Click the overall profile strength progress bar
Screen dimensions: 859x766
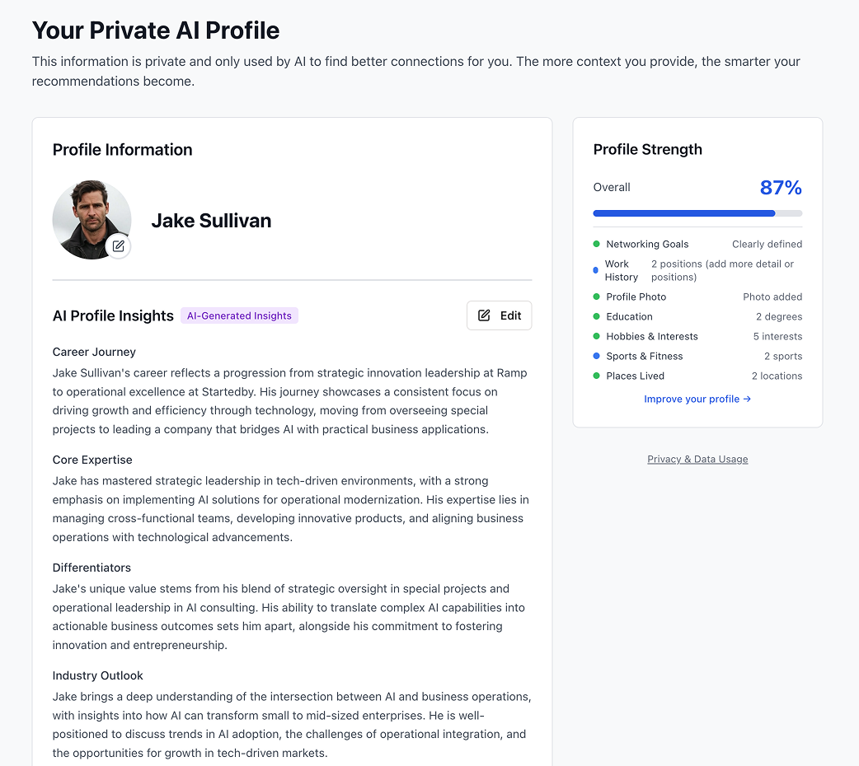click(697, 213)
